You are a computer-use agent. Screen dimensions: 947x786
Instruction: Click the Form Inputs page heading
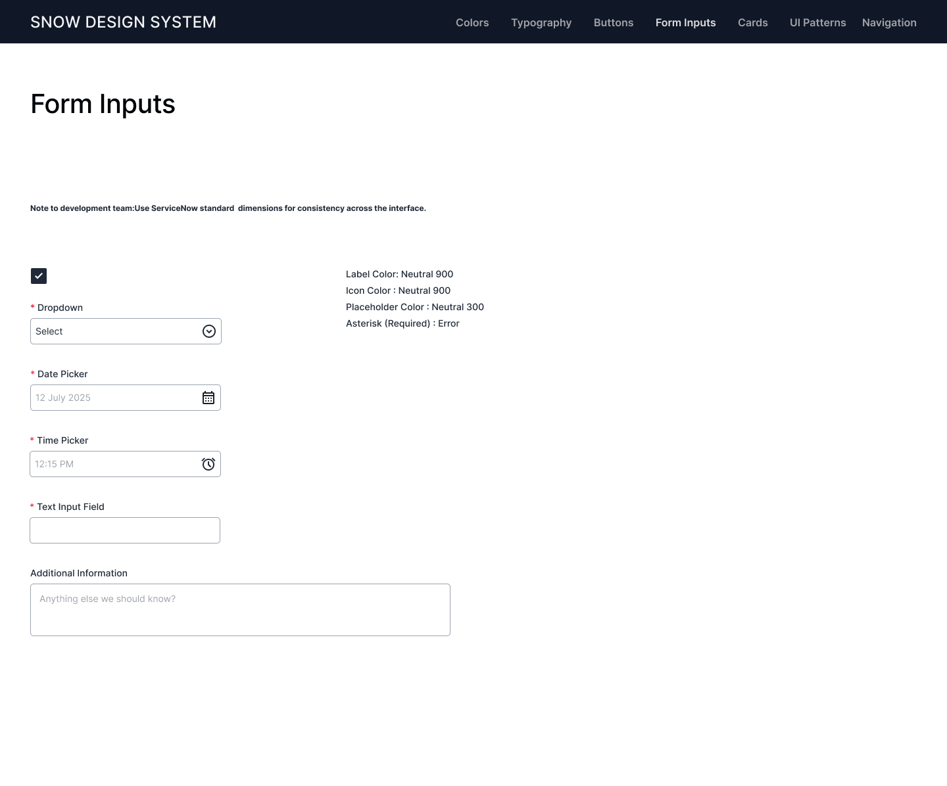103,104
